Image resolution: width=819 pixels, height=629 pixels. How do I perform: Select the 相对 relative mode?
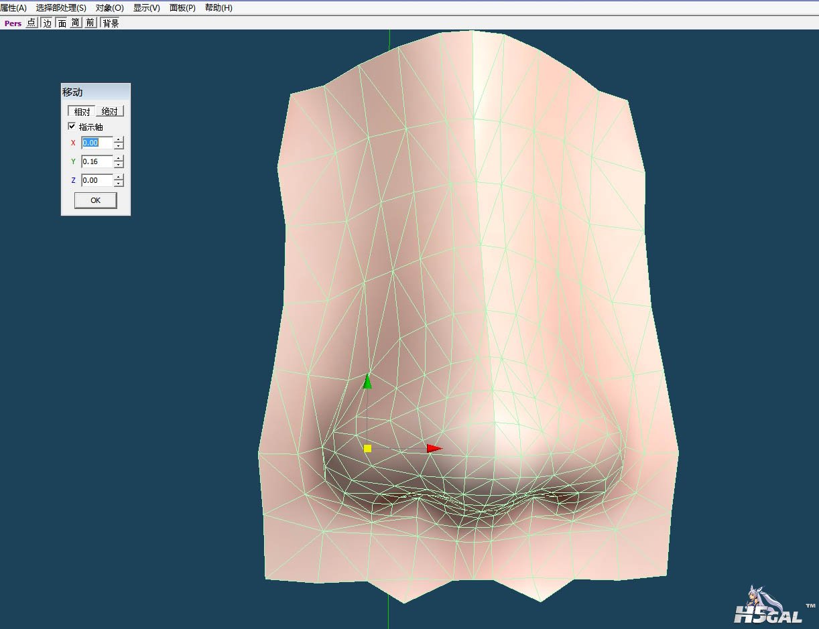point(82,111)
